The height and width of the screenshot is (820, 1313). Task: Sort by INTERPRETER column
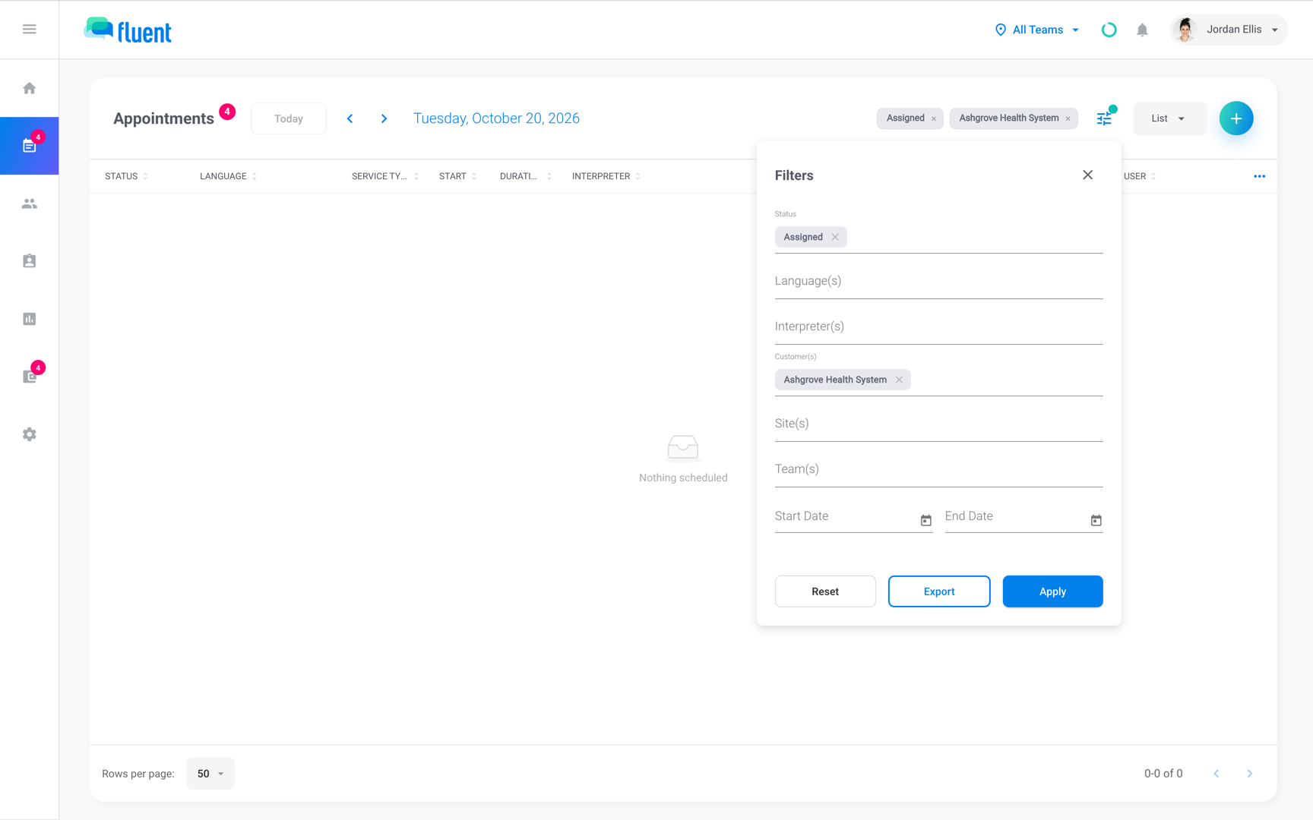606,176
